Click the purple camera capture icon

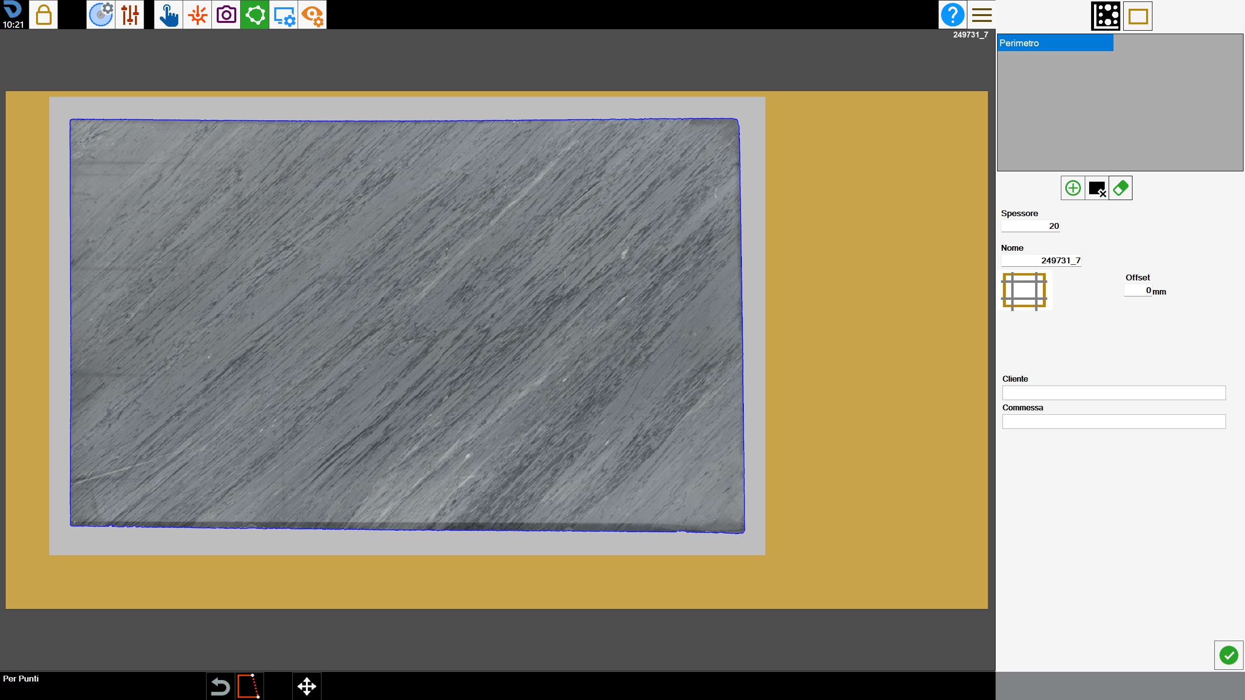pyautogui.click(x=226, y=15)
